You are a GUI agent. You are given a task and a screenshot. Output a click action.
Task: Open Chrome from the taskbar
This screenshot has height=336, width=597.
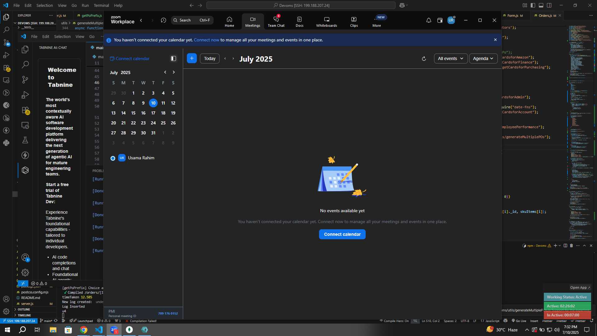84,330
